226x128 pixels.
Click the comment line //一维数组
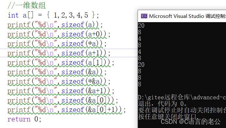[26, 6]
